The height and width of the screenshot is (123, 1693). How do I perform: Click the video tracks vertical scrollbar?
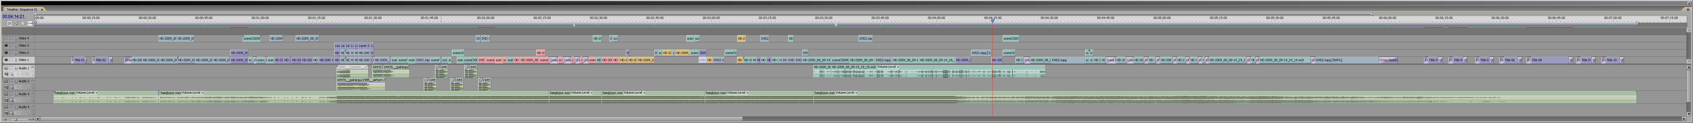1689,46
